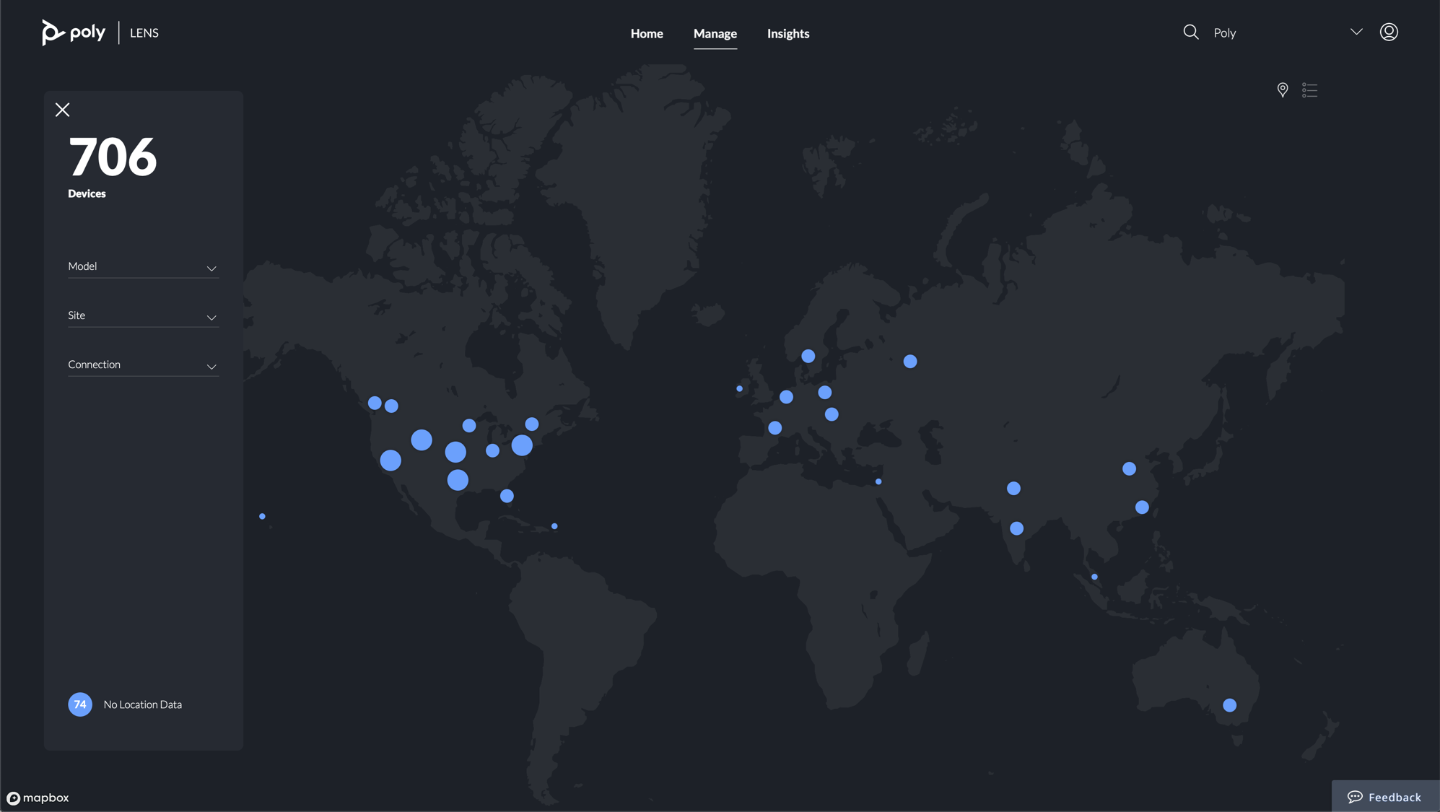
Task: Switch to the Home tab
Action: point(647,33)
